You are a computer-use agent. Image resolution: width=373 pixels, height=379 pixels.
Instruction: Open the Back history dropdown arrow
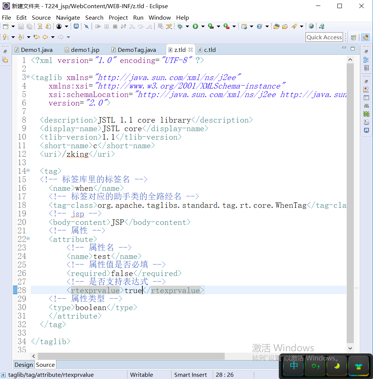pyautogui.click(x=53, y=37)
